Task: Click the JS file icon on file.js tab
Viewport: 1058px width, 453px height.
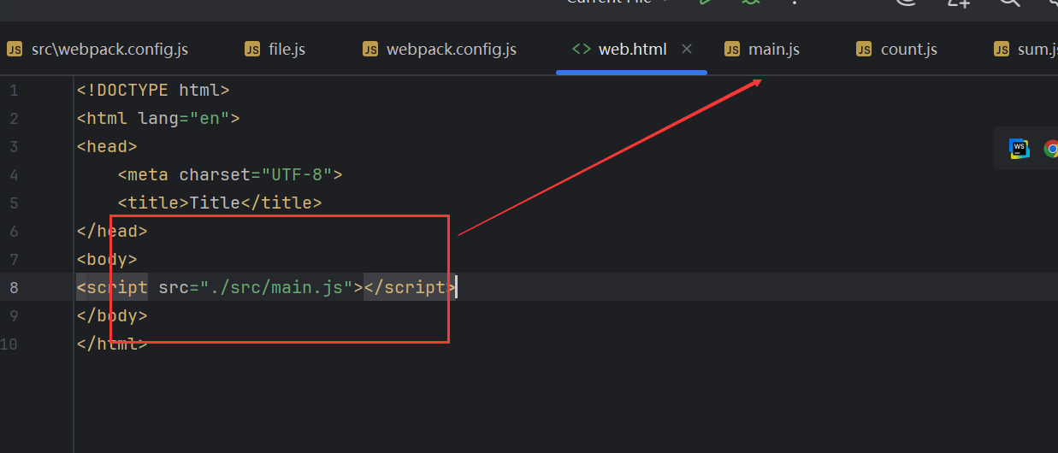Action: [x=252, y=49]
